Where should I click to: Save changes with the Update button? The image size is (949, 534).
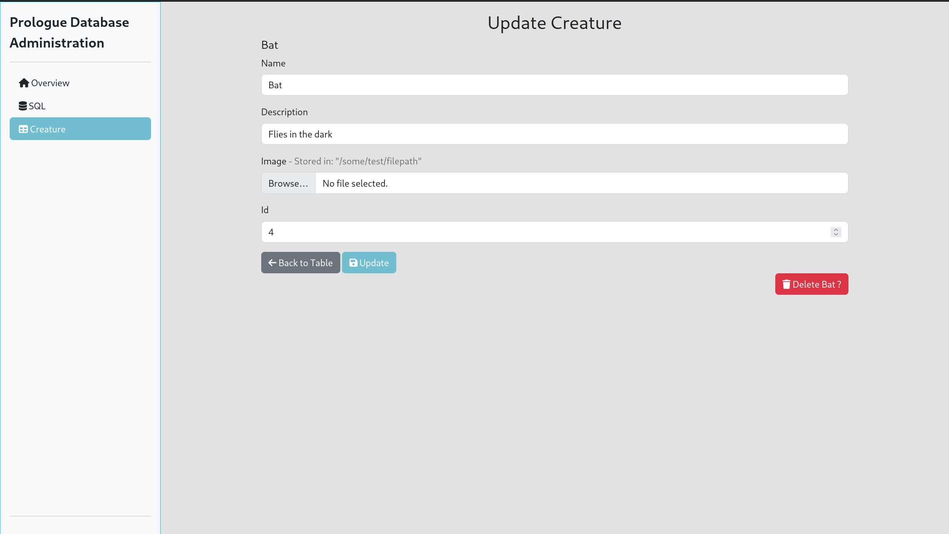point(369,263)
